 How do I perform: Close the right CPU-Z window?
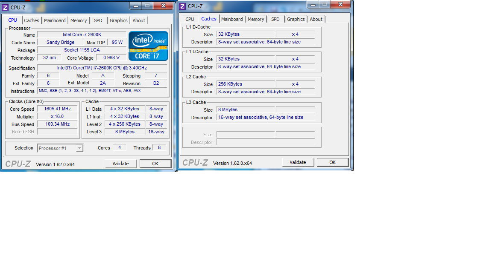tap(341, 4)
